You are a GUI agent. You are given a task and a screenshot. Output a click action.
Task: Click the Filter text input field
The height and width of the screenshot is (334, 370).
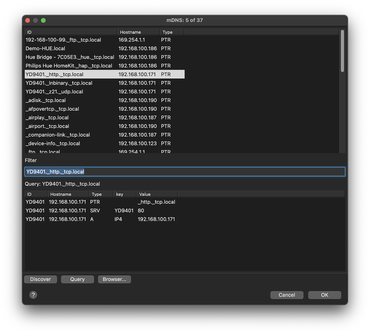tap(185, 172)
